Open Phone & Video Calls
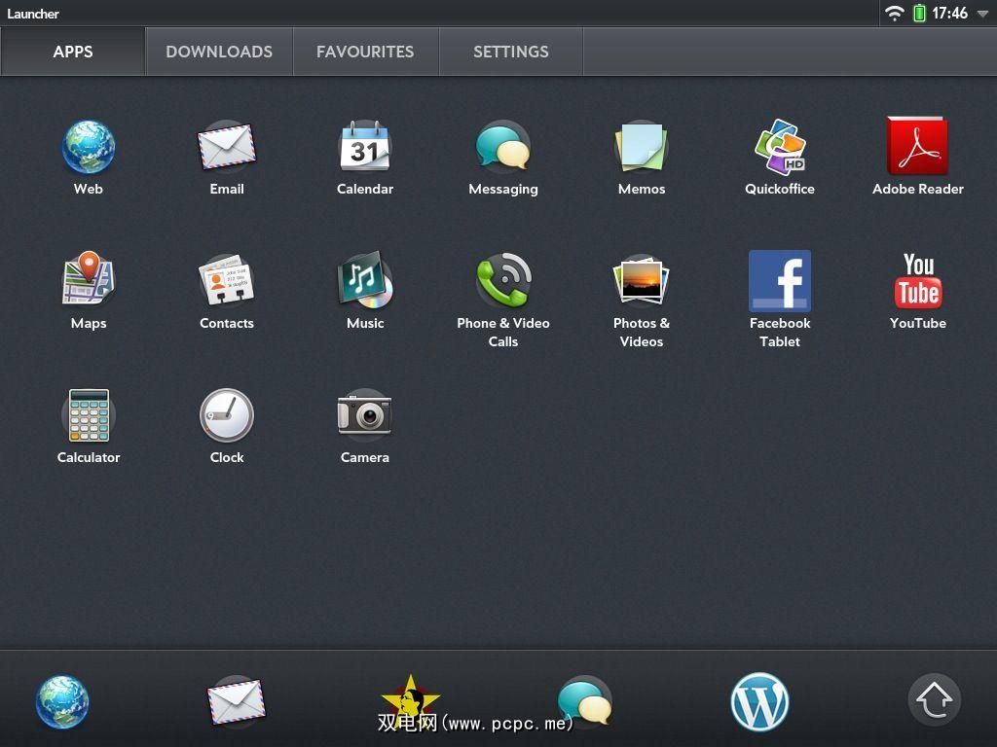Image resolution: width=997 pixels, height=747 pixels. pos(503,280)
